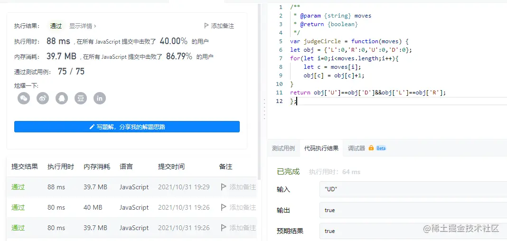Click the 输入 field showing "UD"

point(413,189)
